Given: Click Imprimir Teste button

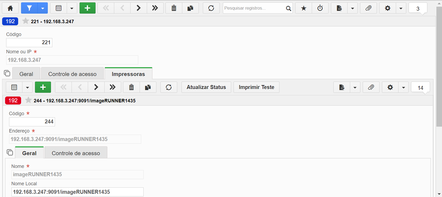Looking at the screenshot, I should pyautogui.click(x=256, y=87).
